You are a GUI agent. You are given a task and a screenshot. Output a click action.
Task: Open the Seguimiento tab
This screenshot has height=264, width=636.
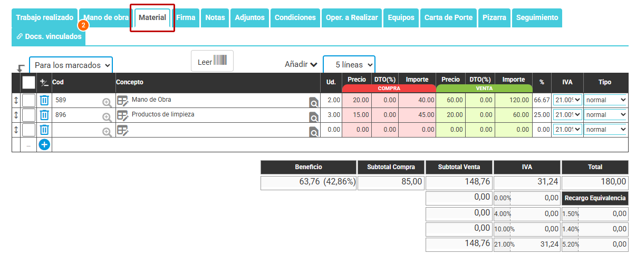(x=537, y=17)
